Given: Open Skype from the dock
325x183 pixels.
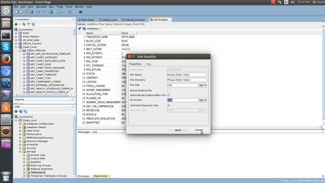Looking at the screenshot, I should click(6, 47).
